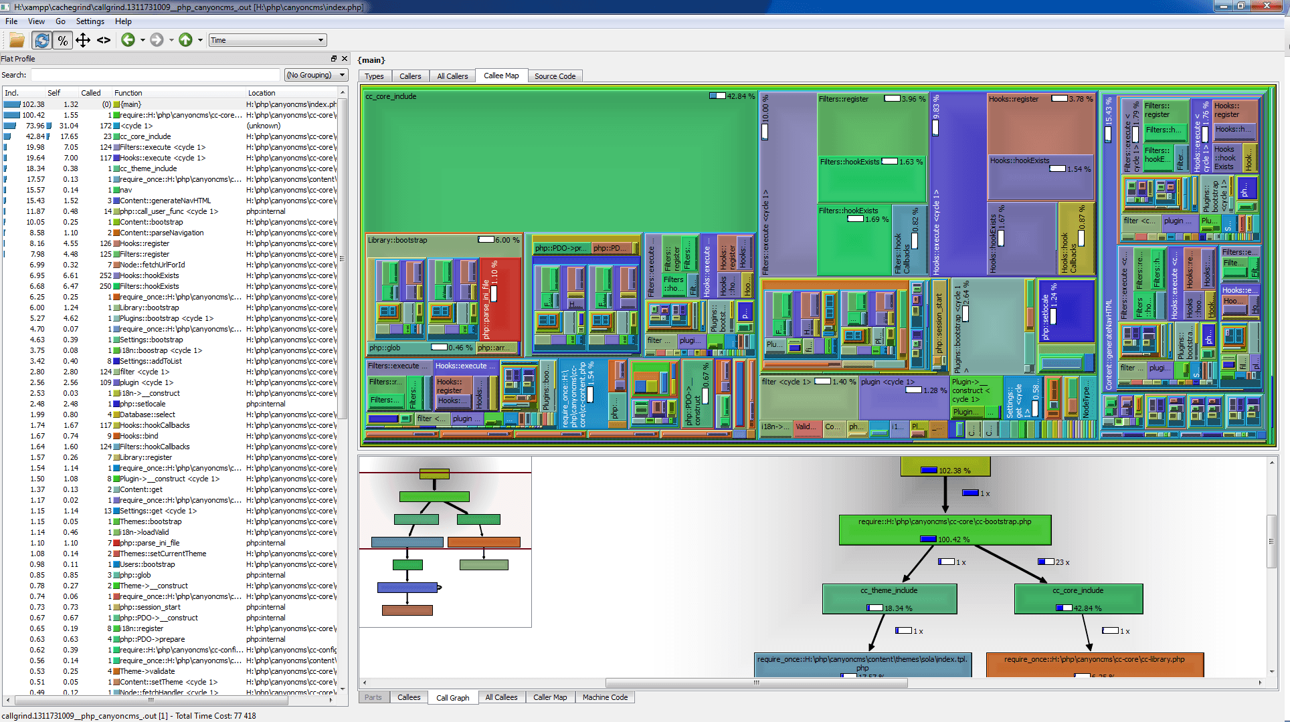
Task: Click the Callers tab in top panel
Action: [409, 76]
